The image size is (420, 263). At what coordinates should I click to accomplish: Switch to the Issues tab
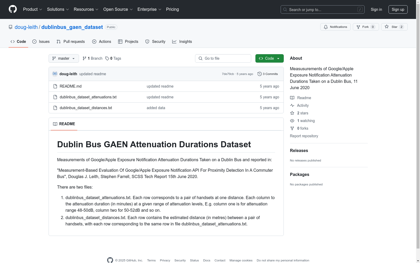tap(41, 42)
